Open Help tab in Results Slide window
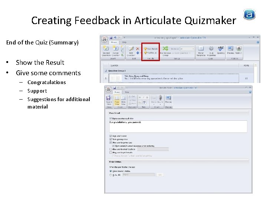Screen dimensions: 267x200 tap(127, 92)
